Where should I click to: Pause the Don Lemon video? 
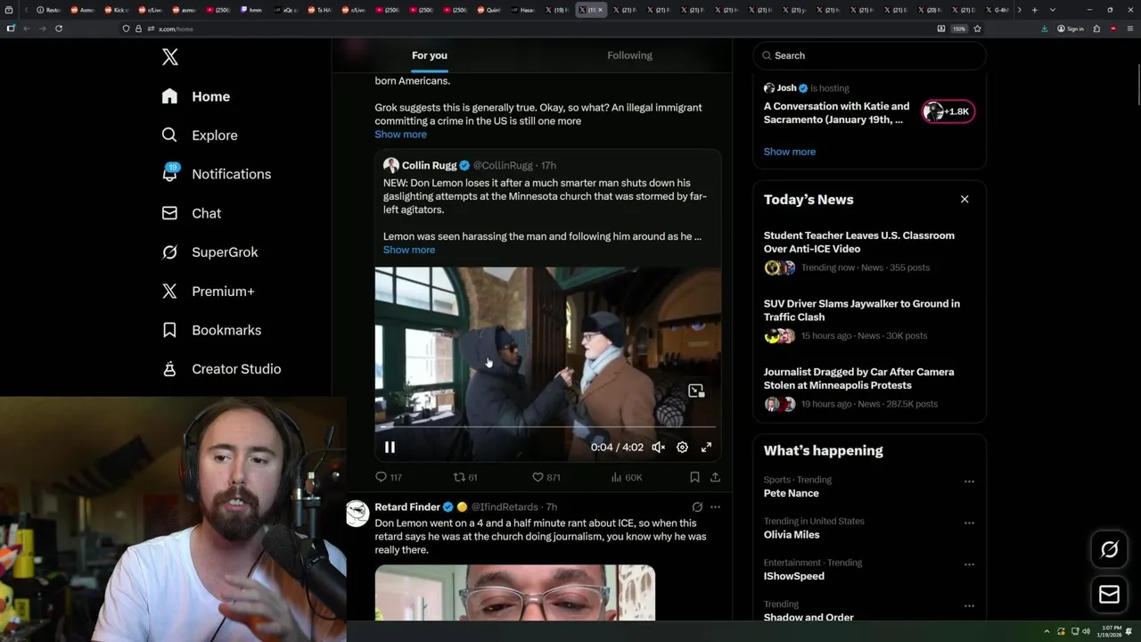click(x=390, y=448)
